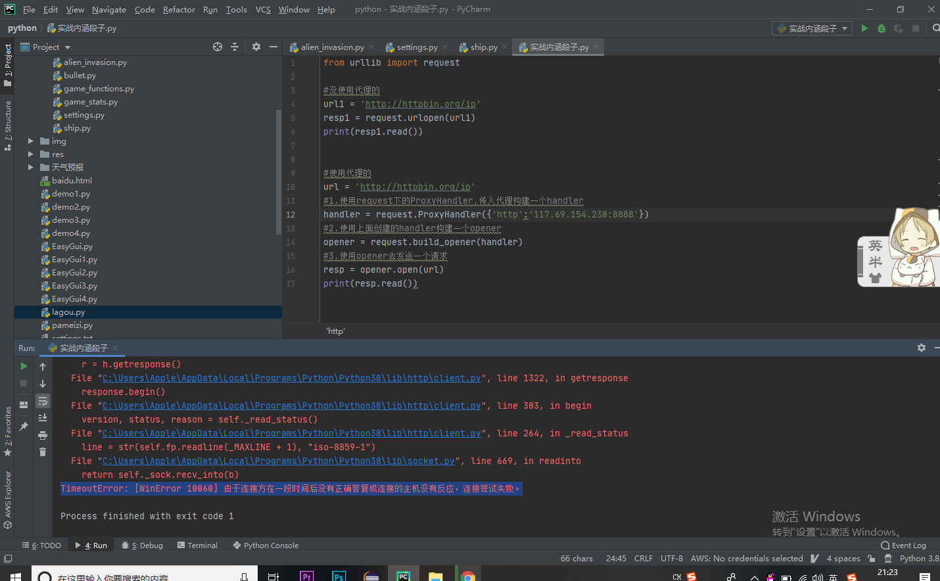This screenshot has width=940, height=581.
Task: Expand the img folder
Action: tap(30, 141)
